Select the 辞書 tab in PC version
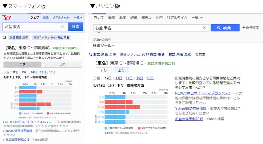Viewport: 263px width, 144px height. click(x=134, y=18)
